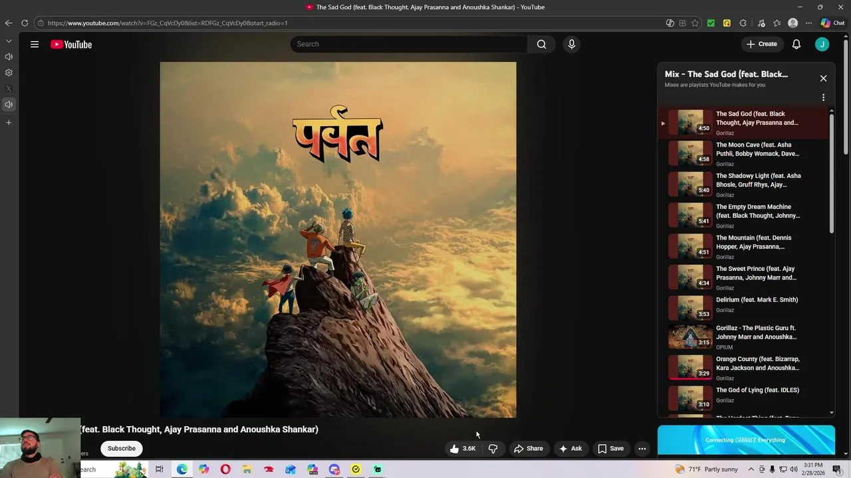851x478 pixels.
Task: Open the volume control in system tray
Action: click(x=794, y=469)
